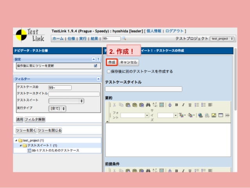Collapse test_project tree node arrow

[16, 141]
